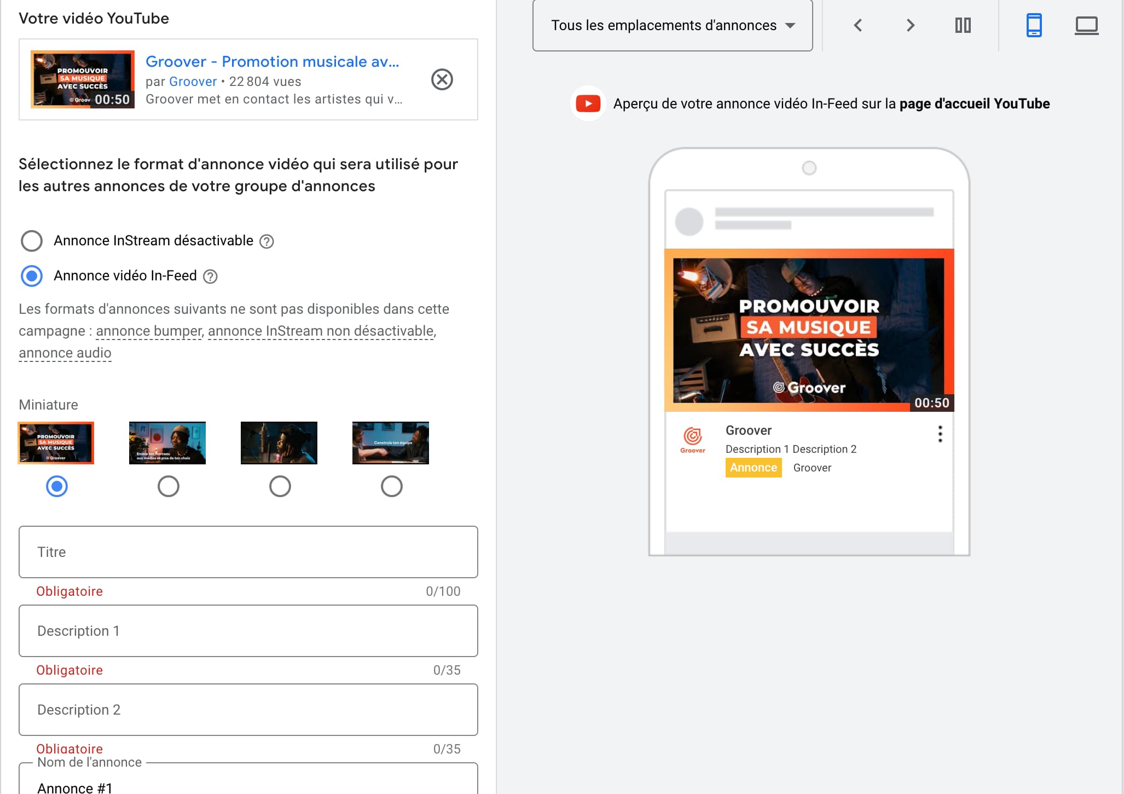Go to previous ad placement preview

tap(858, 25)
